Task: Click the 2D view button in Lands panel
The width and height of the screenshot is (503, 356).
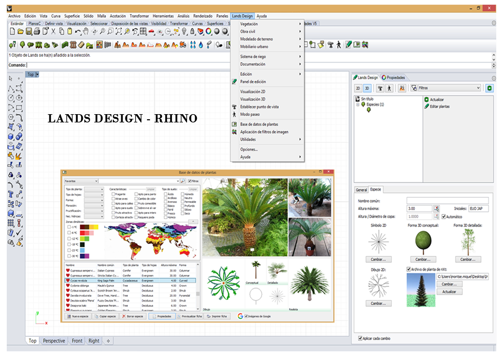Action: (x=358, y=88)
